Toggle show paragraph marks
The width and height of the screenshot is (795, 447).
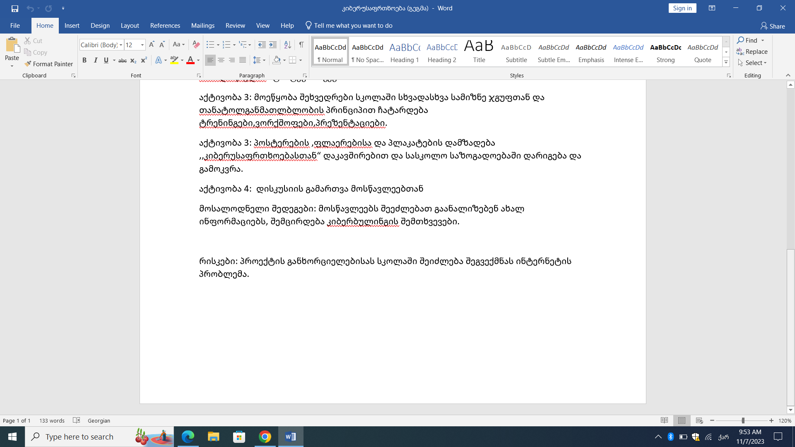[301, 45]
